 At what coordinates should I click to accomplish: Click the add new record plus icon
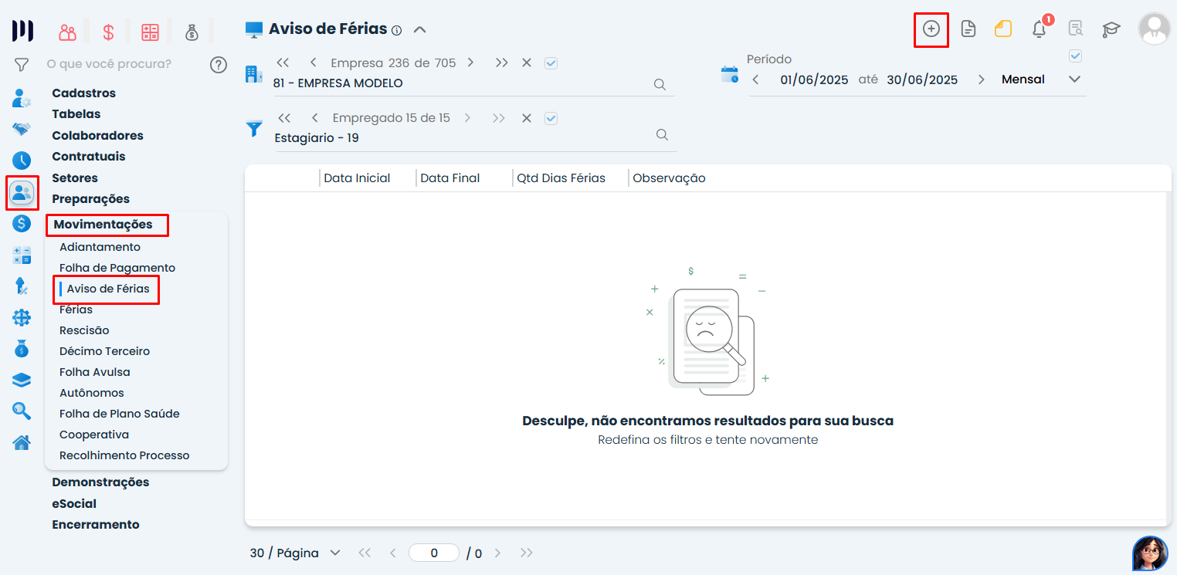pyautogui.click(x=931, y=29)
